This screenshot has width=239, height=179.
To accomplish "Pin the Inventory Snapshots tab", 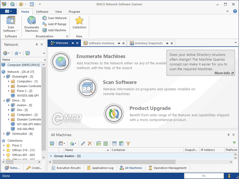I will [167, 43].
